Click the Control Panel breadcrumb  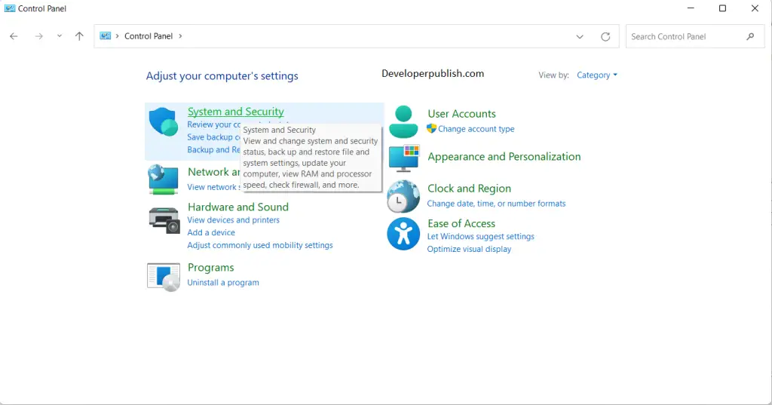[x=149, y=36]
